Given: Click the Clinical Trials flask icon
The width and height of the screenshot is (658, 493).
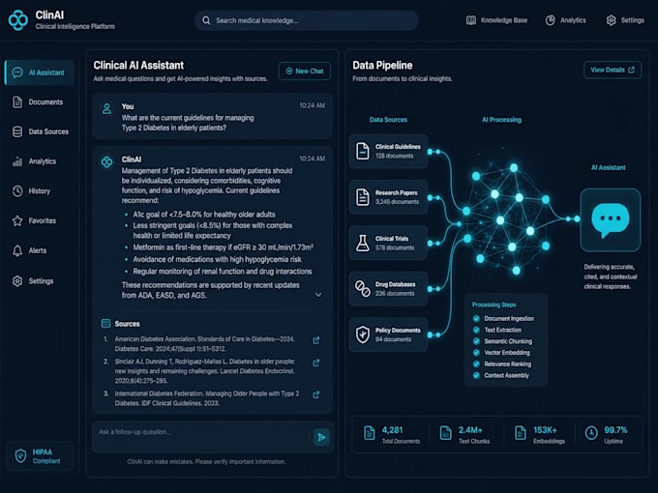Looking at the screenshot, I should pos(362,244).
